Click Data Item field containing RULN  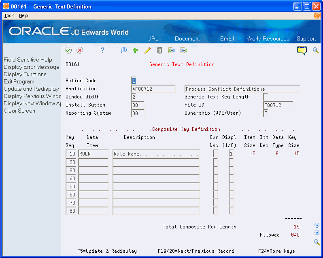[x=93, y=154]
